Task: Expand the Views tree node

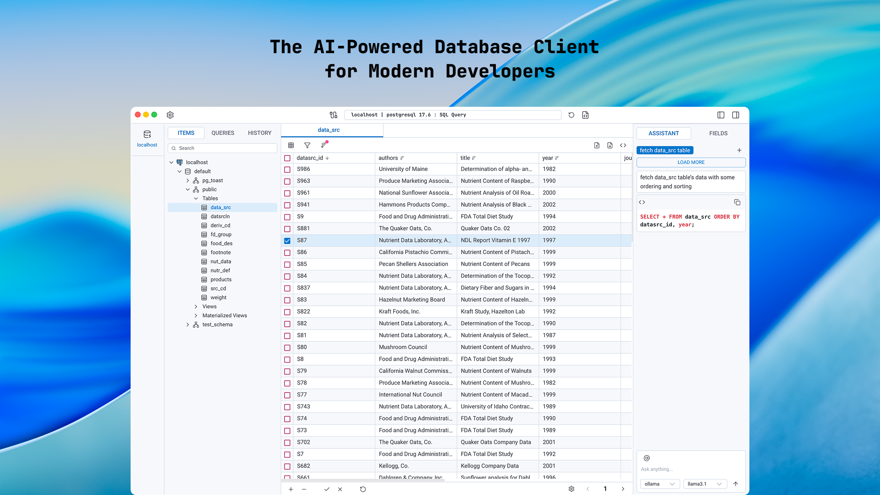Action: pyautogui.click(x=196, y=307)
